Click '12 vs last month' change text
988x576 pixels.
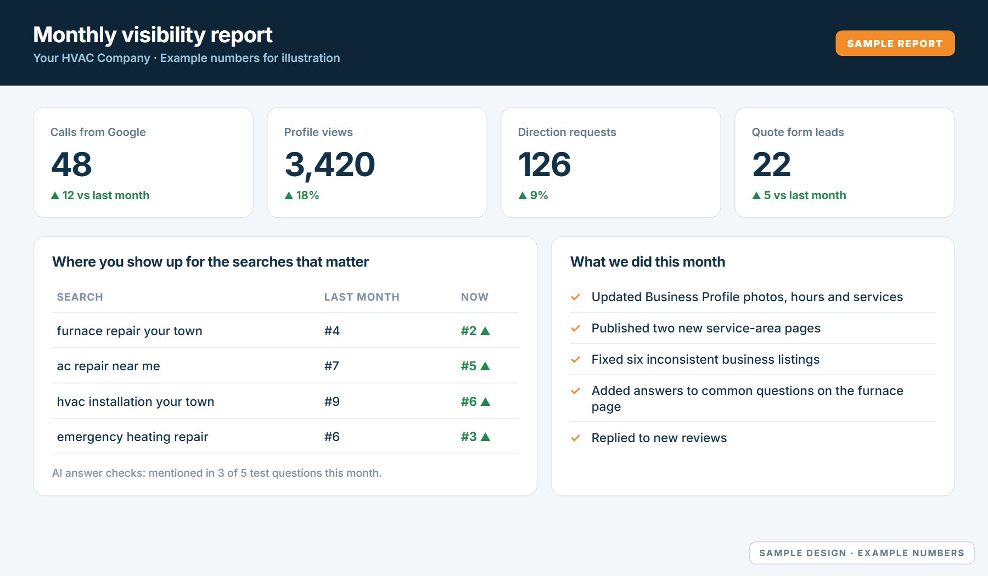click(x=106, y=195)
